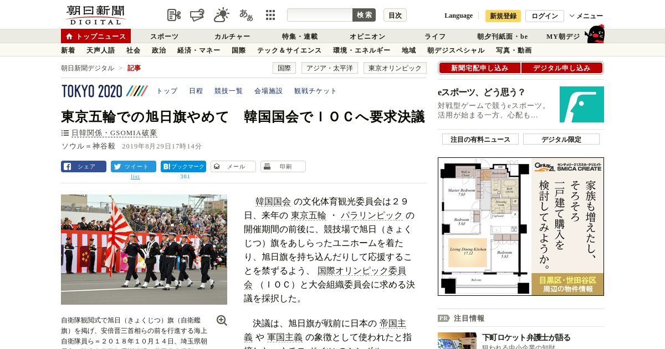This screenshot has height=349, width=665.
Task: Click the Asahi Shimbun Digital logo
Action: point(96,15)
